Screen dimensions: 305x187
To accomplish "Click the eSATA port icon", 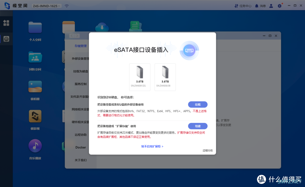I will click(x=189, y=50).
